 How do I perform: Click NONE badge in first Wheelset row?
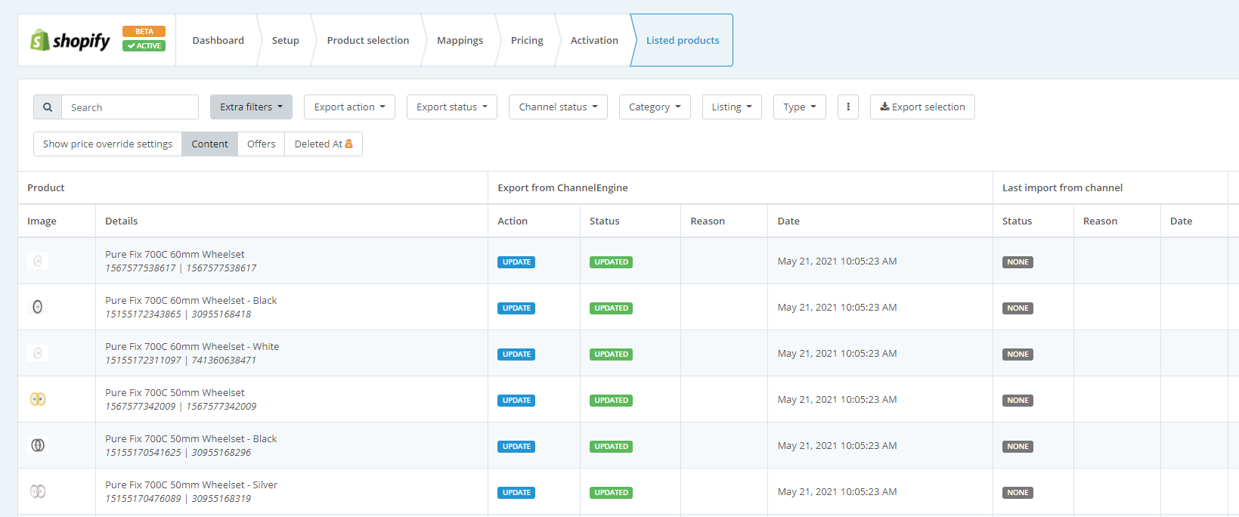1018,262
